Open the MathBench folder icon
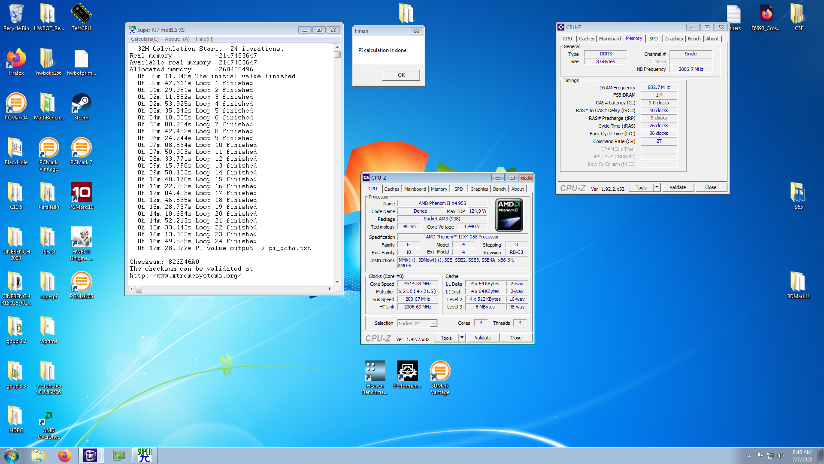 click(48, 107)
